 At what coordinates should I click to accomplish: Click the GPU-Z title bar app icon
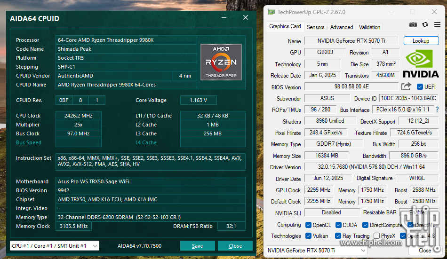tap(271, 12)
